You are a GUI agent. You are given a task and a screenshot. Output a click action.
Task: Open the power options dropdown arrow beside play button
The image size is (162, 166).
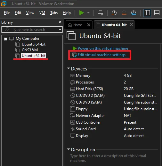(88, 13)
